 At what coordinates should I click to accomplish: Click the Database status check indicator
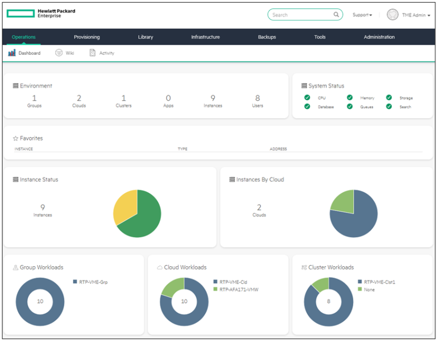307,107
